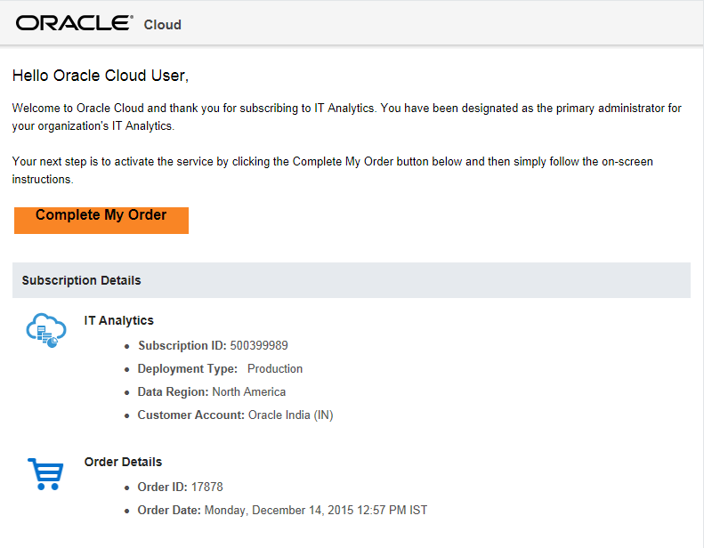Select the Subscription Details section header
704x548 pixels.
point(82,280)
